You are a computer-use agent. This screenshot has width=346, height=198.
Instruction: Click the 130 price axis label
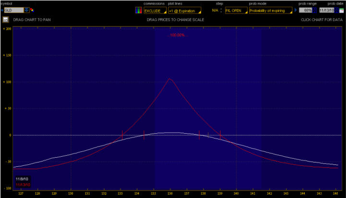[71, 193]
